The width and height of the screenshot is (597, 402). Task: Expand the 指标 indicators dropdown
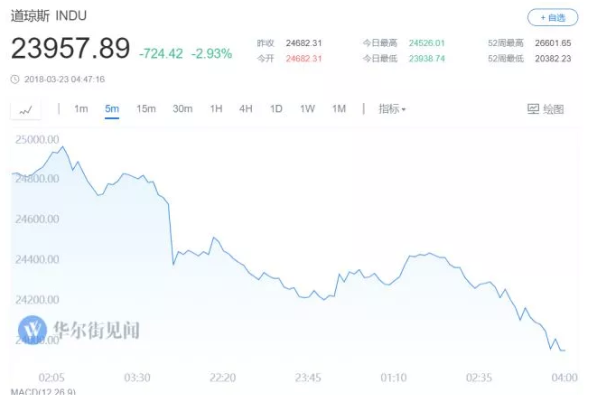point(392,109)
